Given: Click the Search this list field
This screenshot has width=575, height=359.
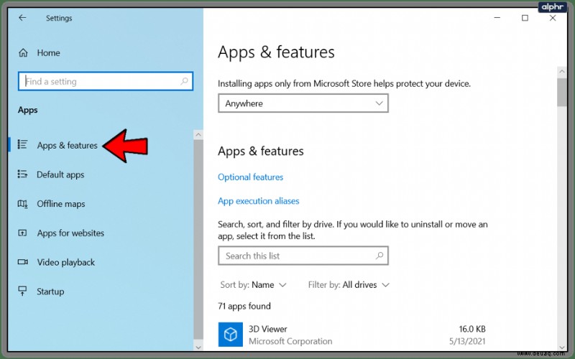Looking at the screenshot, I should [x=303, y=256].
